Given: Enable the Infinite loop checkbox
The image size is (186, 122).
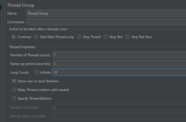Looking at the screenshot, I should click(x=37, y=72).
